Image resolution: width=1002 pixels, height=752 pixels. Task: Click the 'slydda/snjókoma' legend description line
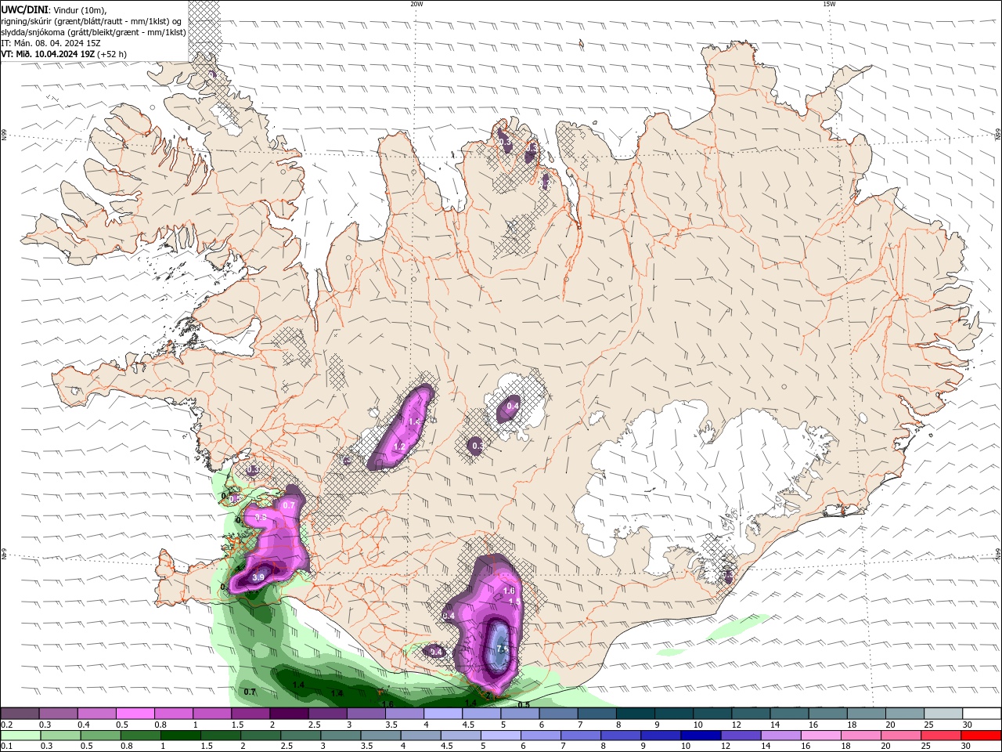93,32
